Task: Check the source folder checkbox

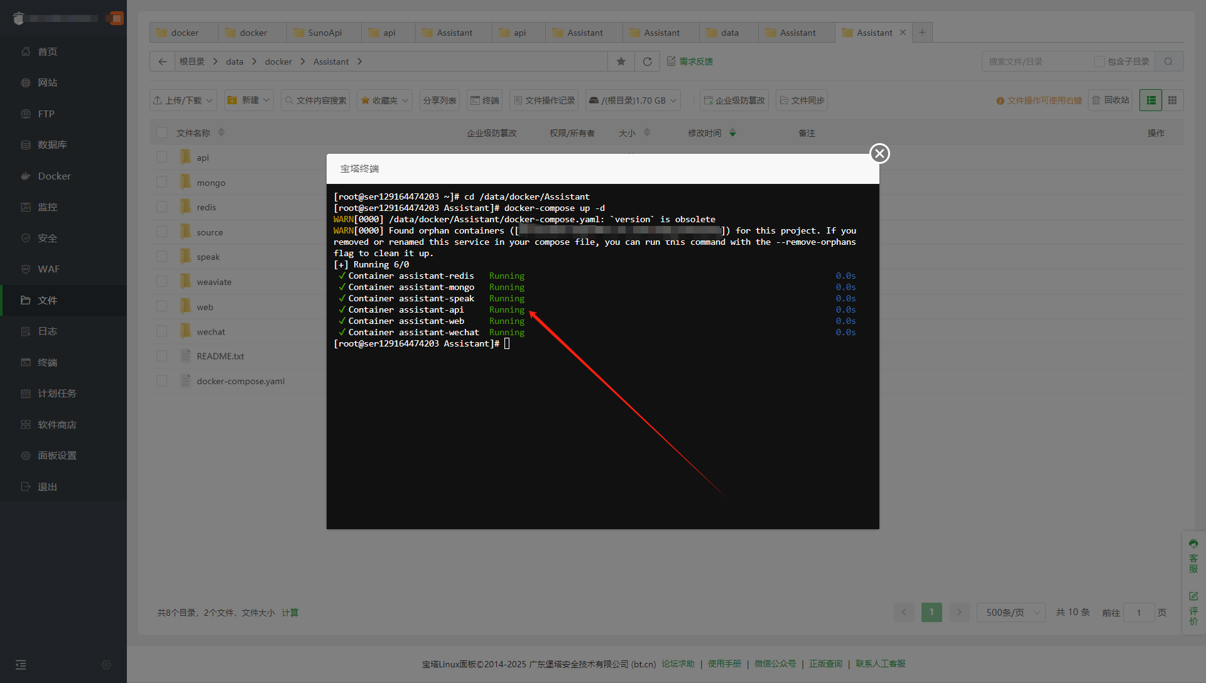Action: [x=161, y=232]
